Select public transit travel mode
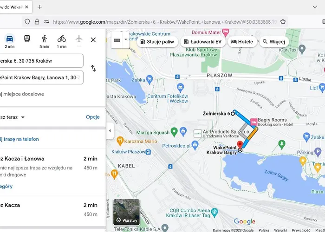 coord(27,39)
